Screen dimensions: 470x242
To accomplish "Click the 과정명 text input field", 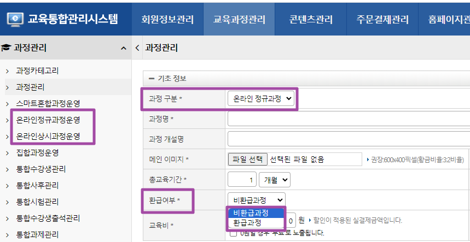I will click(348, 119).
